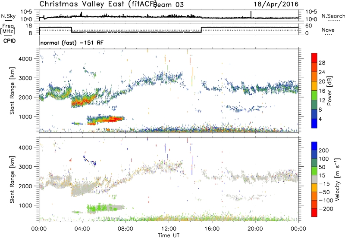This screenshot has width=345, height=238.
Task: Click the "08:00" time tick label
Action: point(125,229)
